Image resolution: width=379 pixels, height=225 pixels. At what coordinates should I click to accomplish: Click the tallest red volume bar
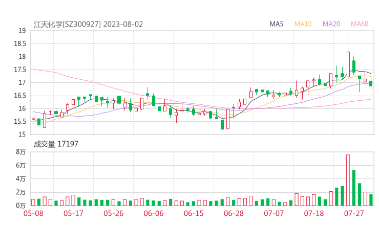point(348,180)
